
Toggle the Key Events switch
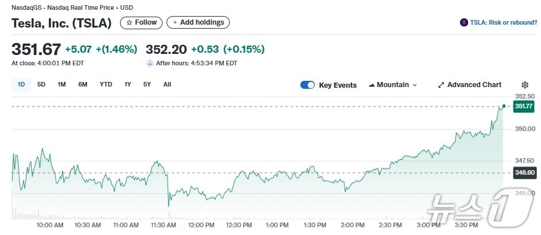(x=307, y=85)
